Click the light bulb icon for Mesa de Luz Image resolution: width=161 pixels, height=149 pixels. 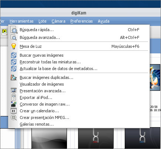(x=14, y=46)
